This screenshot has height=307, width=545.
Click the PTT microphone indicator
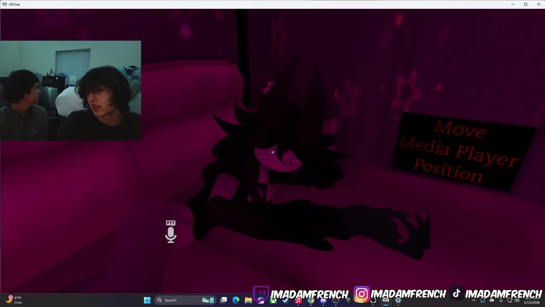[x=171, y=232]
